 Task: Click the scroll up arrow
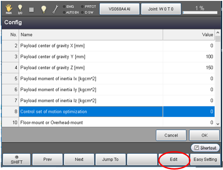point(218,32)
